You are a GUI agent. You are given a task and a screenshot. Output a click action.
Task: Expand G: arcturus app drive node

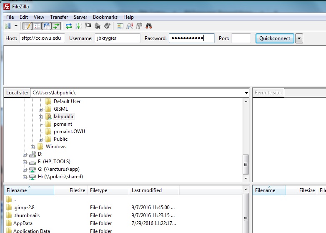25,170
